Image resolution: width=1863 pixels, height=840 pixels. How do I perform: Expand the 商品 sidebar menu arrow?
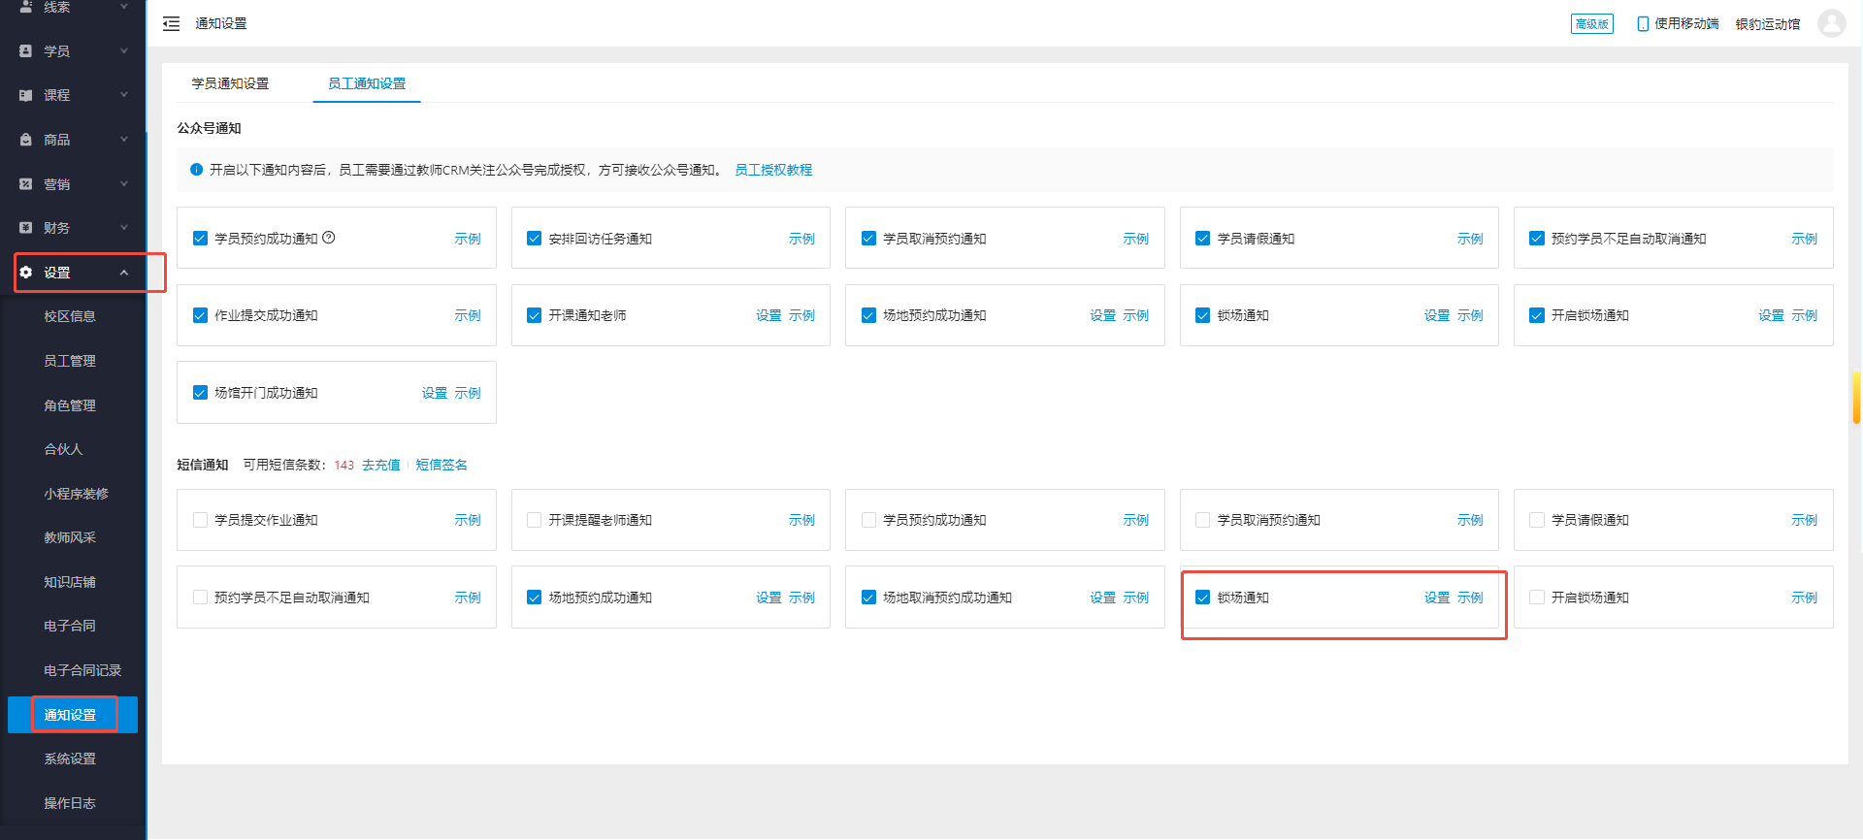coord(124,140)
